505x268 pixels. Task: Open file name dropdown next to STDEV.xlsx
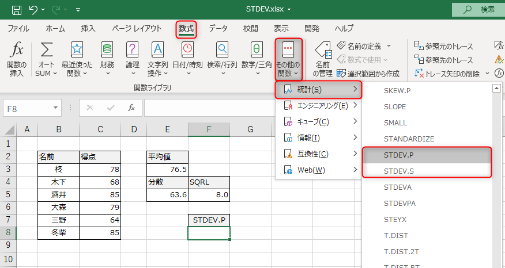pos(289,10)
